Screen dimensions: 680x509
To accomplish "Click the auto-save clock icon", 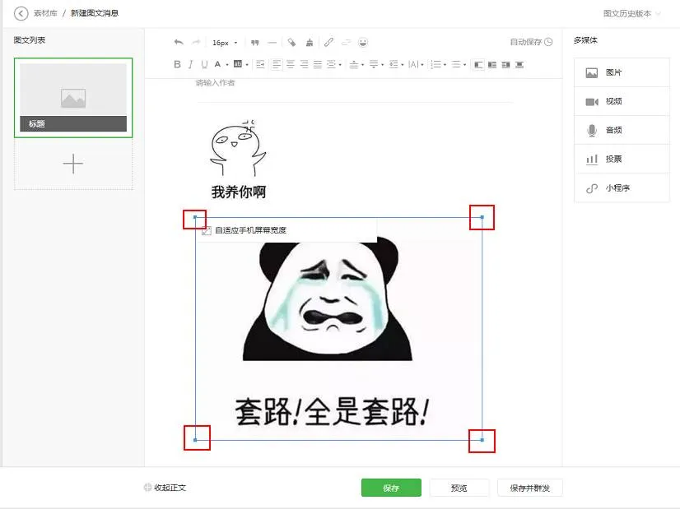I will click(x=548, y=42).
